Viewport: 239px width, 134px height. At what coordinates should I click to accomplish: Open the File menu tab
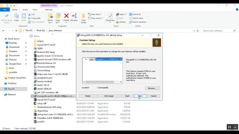pos(5,10)
